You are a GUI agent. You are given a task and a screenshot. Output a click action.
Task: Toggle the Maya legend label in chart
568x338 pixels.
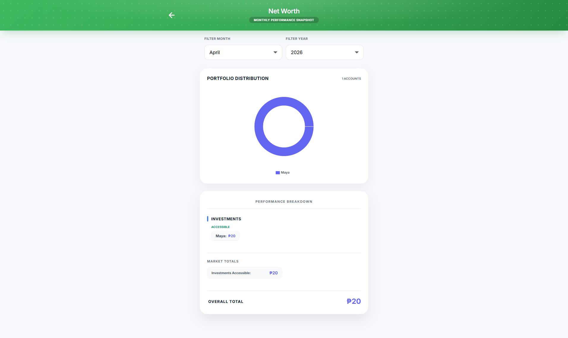[285, 173]
